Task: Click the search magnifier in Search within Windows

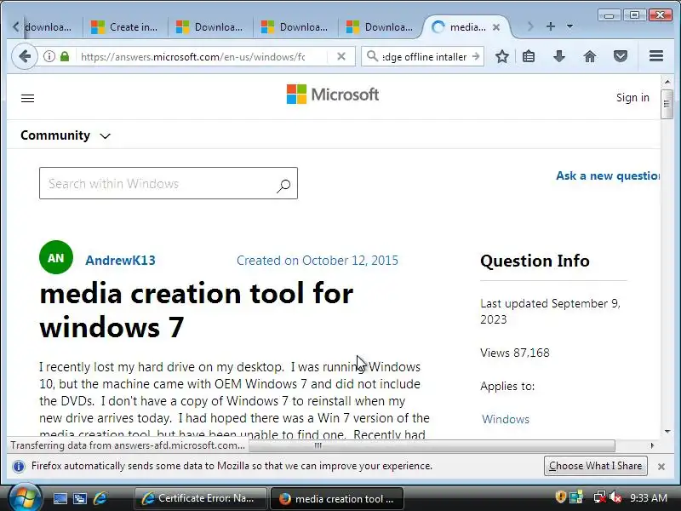Action: tap(283, 186)
